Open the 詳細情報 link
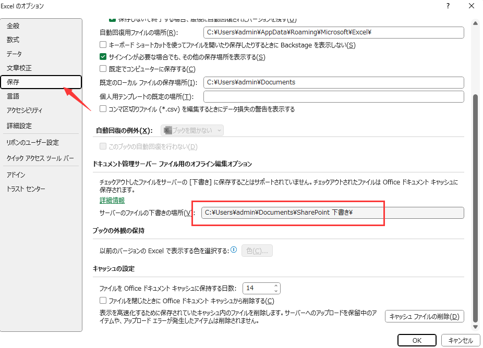Viewport: 483px width, 348px height. [x=112, y=200]
